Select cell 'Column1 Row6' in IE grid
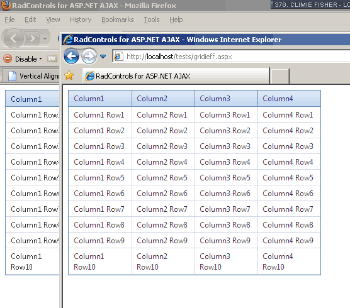Viewport: 350px width, 308px height. click(x=100, y=193)
